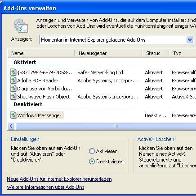
Task: Click the Adobe Systems, Incorpor... publisher cell
Action: (x=107, y=81)
